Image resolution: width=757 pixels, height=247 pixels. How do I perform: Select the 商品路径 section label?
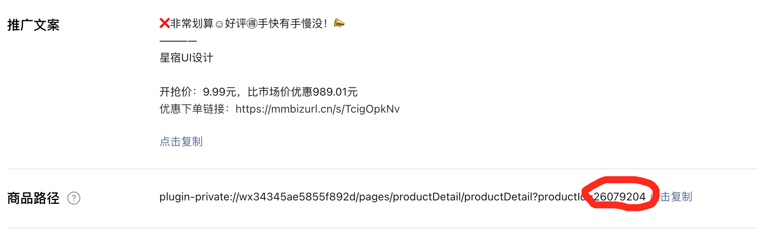point(33,198)
